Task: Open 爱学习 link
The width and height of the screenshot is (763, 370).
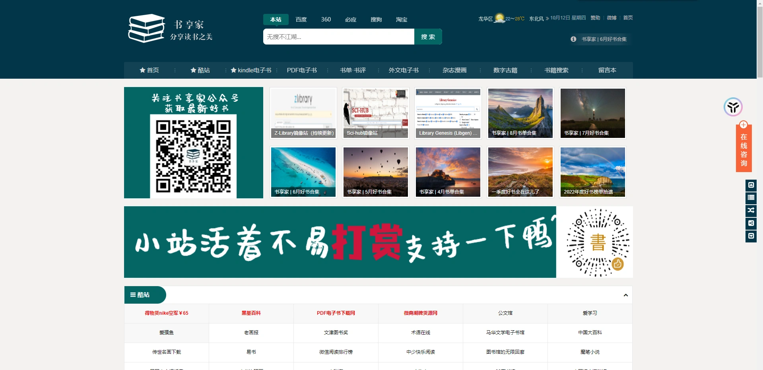Action: click(590, 313)
